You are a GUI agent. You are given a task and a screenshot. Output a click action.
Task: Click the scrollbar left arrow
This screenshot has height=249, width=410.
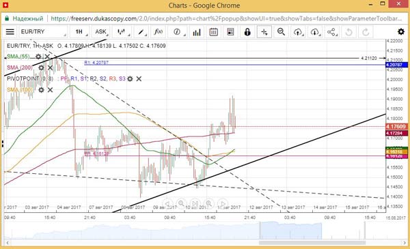coord(8,243)
